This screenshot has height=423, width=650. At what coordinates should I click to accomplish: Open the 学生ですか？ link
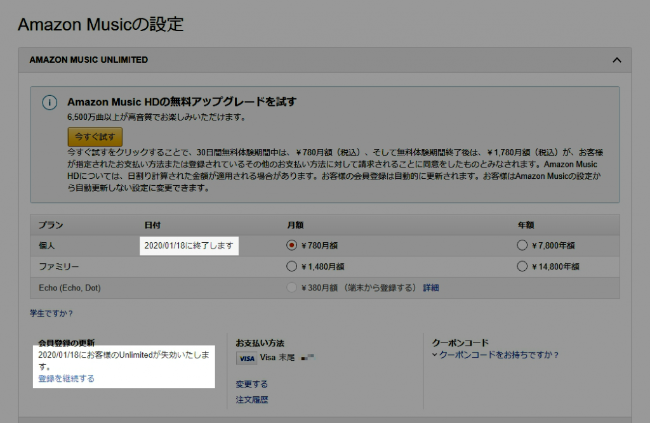pyautogui.click(x=51, y=314)
